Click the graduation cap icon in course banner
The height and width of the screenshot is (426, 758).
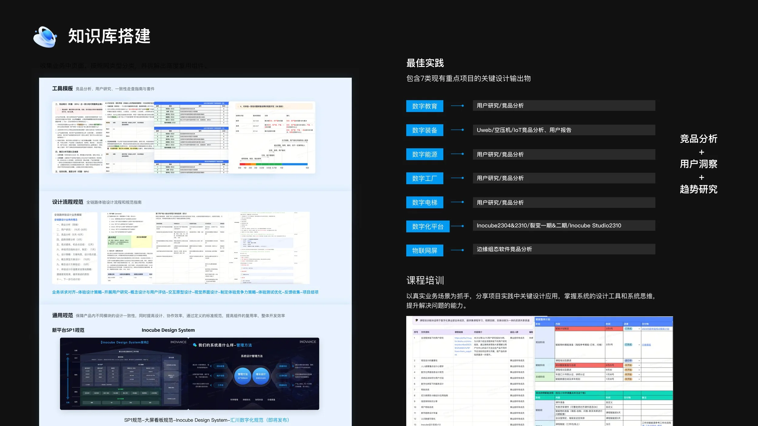point(417,320)
